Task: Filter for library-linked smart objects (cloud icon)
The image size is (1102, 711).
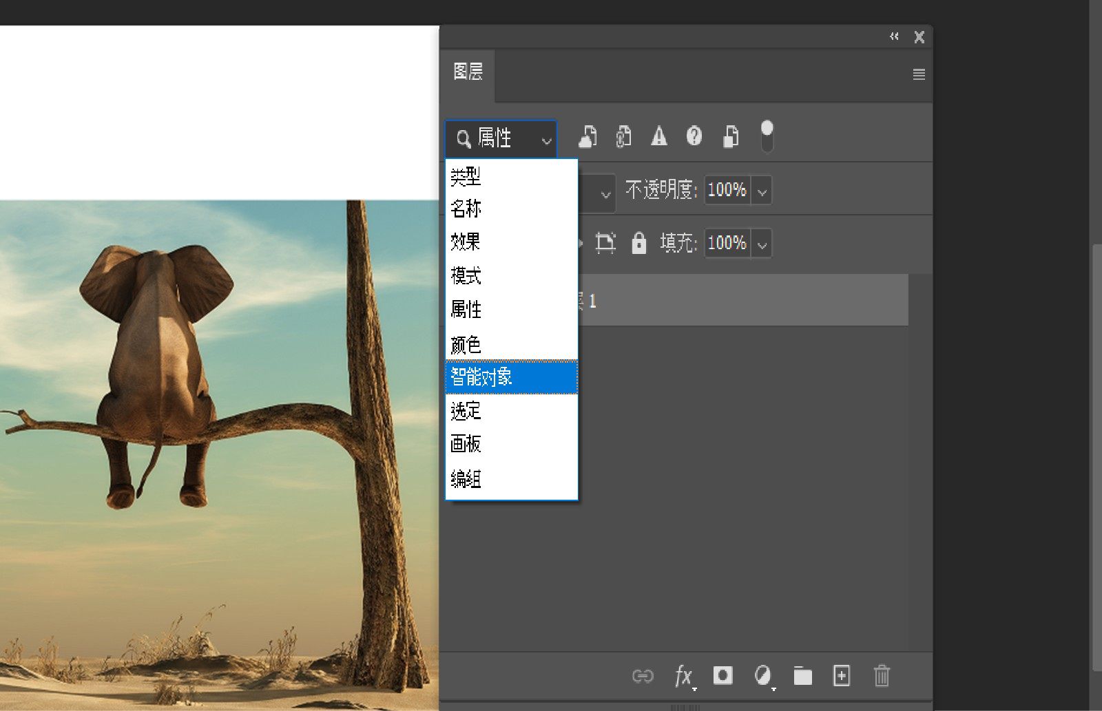Action: [588, 136]
